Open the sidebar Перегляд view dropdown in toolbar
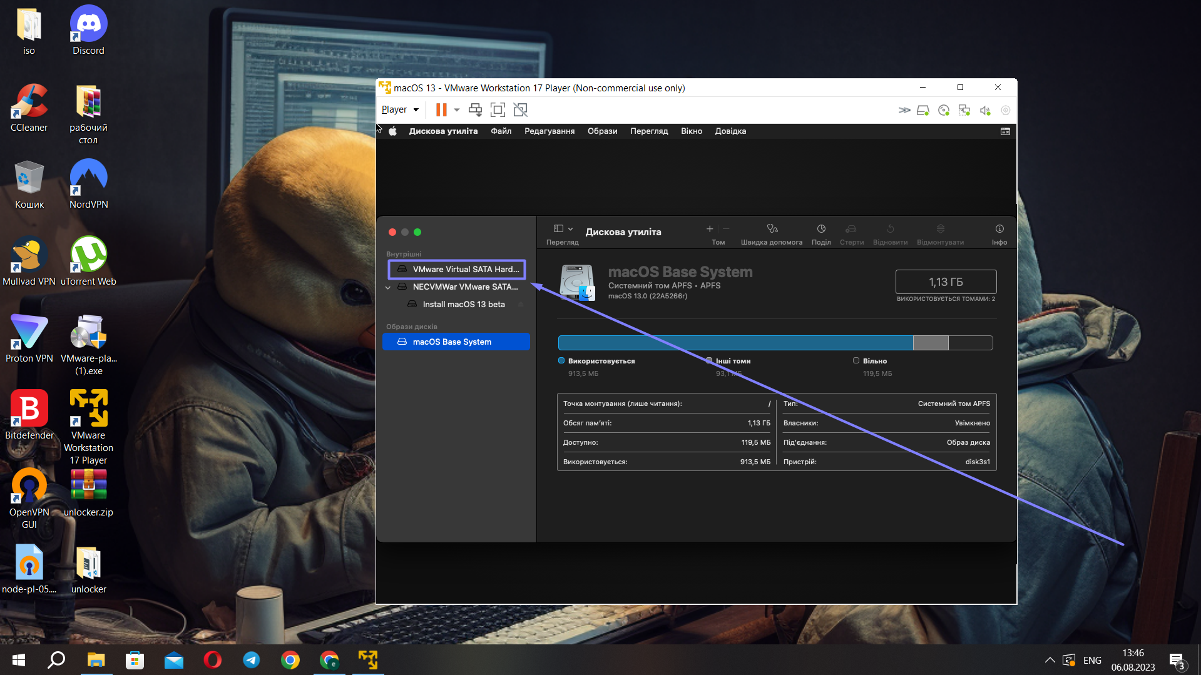The height and width of the screenshot is (675, 1201). [x=563, y=229]
